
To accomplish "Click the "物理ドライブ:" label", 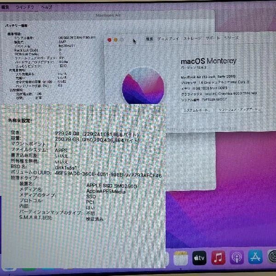I will 25,178.
